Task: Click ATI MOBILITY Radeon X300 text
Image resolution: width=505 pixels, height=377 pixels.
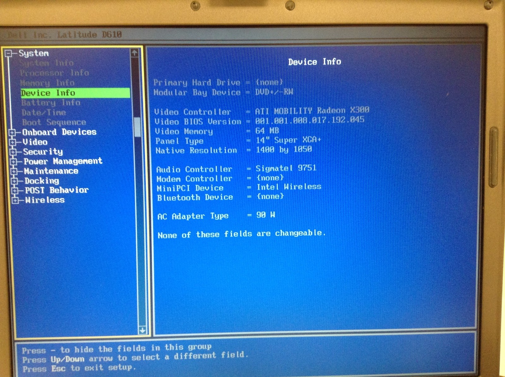Action: (x=312, y=110)
